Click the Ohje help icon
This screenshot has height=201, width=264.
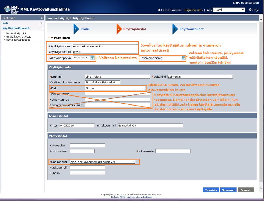coord(250,10)
